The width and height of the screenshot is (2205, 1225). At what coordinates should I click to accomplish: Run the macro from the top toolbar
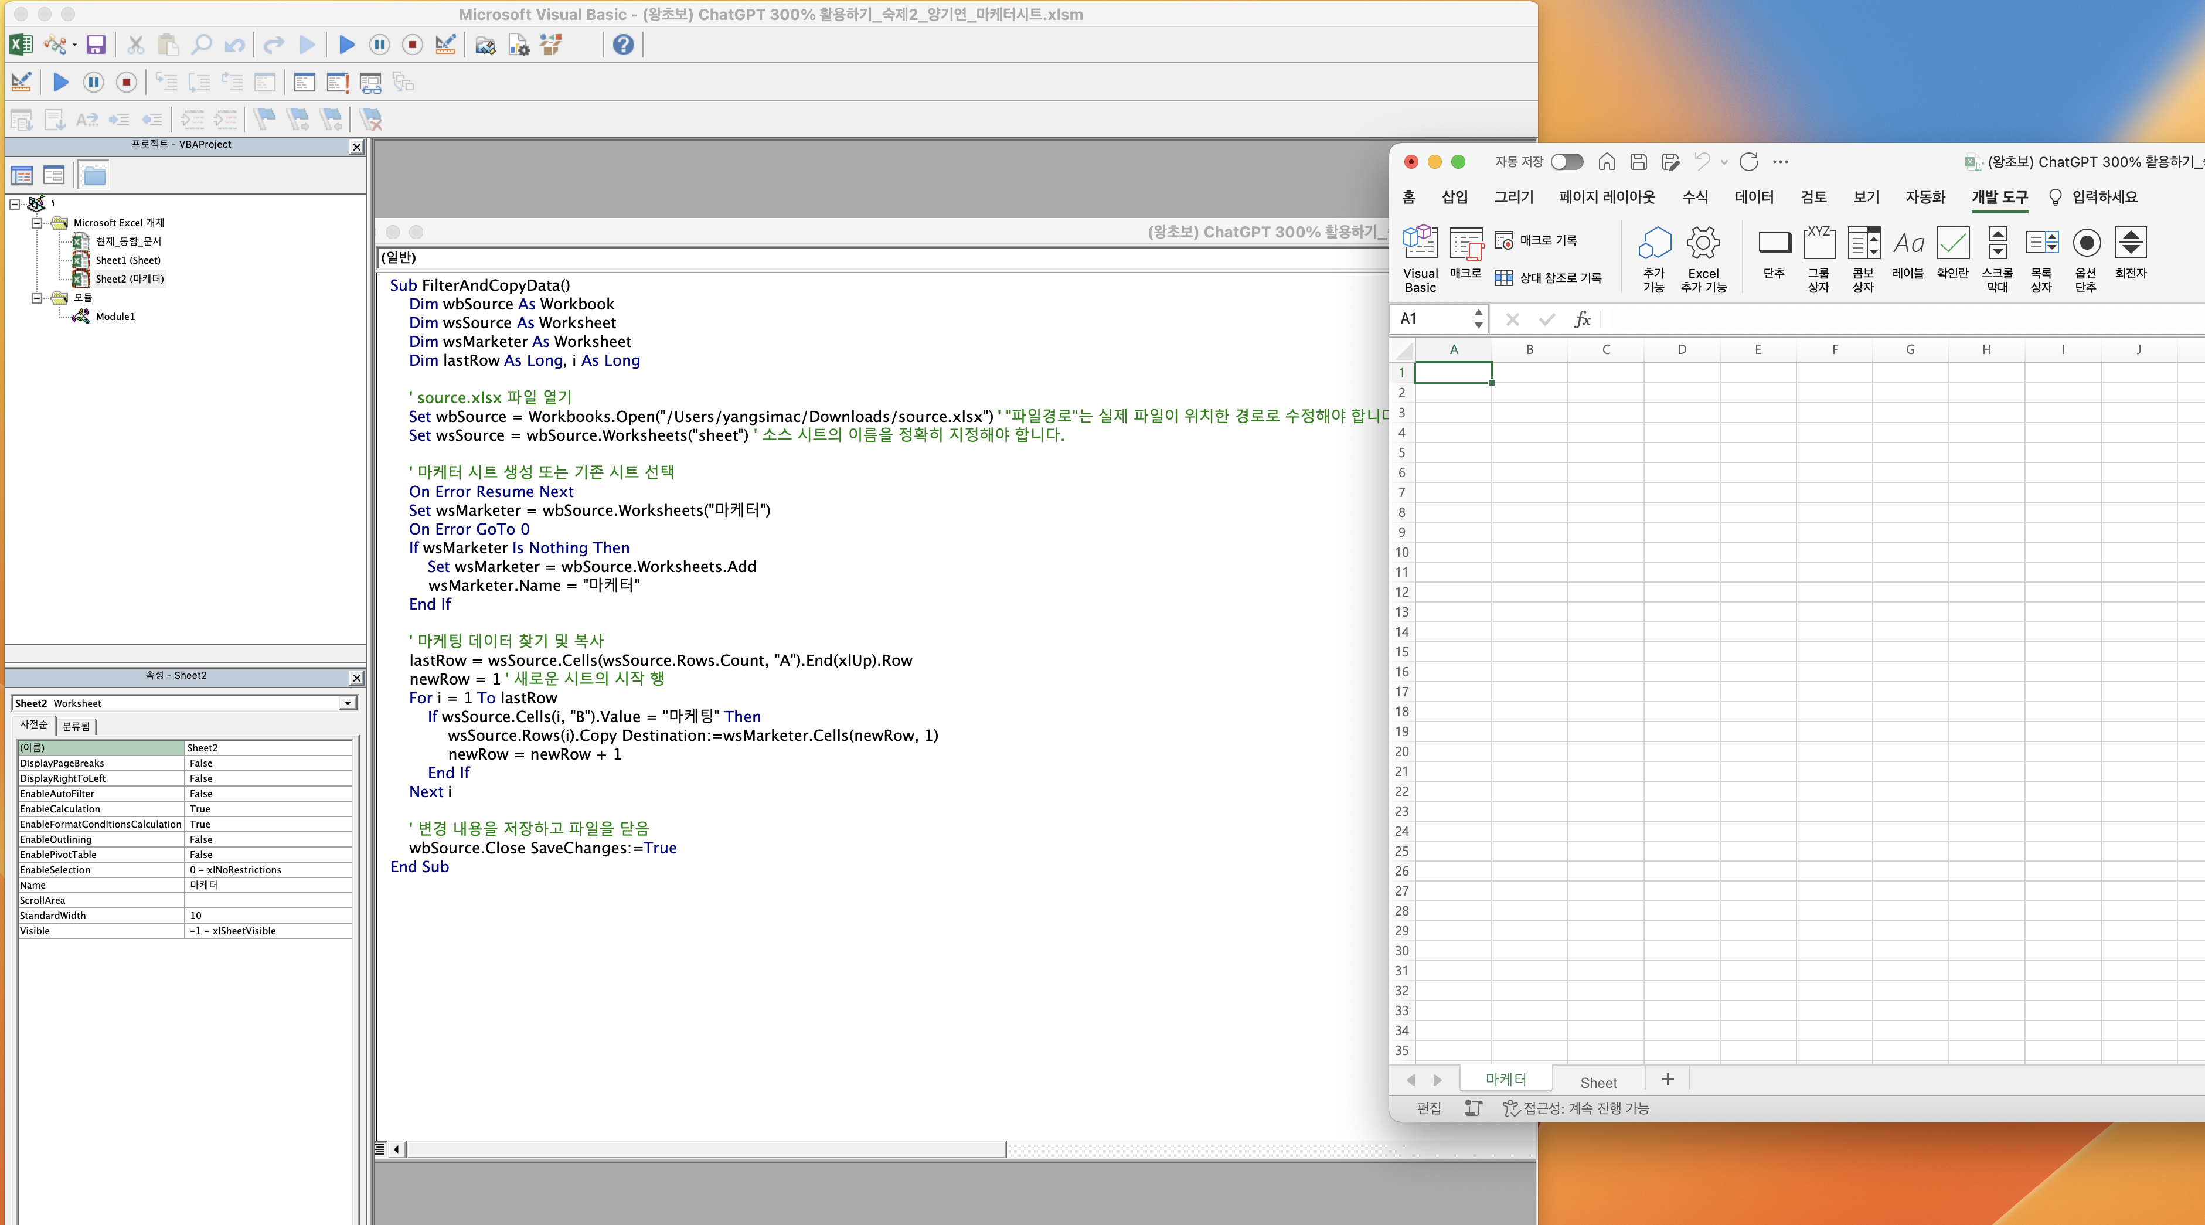346,45
